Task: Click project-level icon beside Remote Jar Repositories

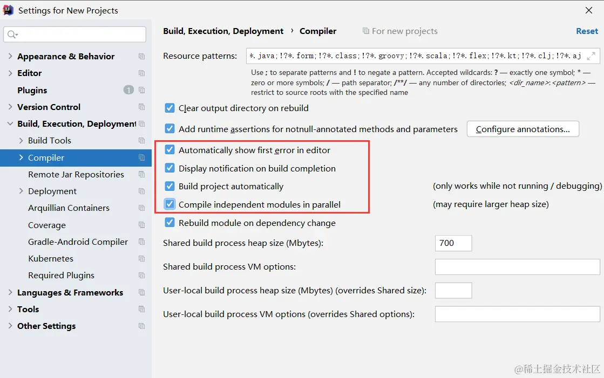Action: pos(141,174)
